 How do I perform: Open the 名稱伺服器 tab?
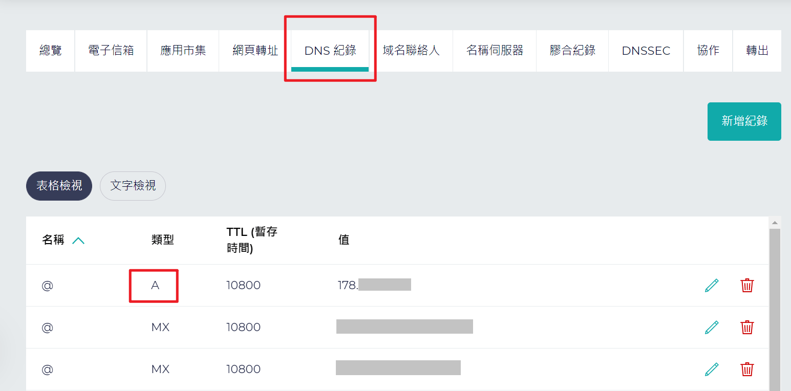[x=495, y=51]
